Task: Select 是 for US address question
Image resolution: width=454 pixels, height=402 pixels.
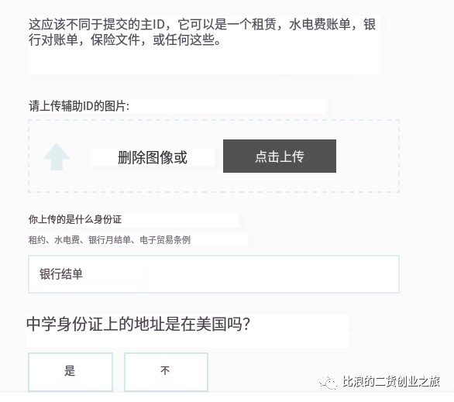Action: click(71, 372)
